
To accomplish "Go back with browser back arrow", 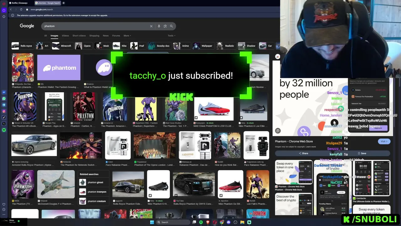I will pyautogui.click(x=11, y=9).
